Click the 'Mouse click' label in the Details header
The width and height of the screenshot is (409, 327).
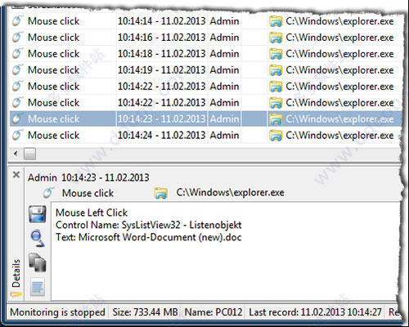tap(88, 193)
